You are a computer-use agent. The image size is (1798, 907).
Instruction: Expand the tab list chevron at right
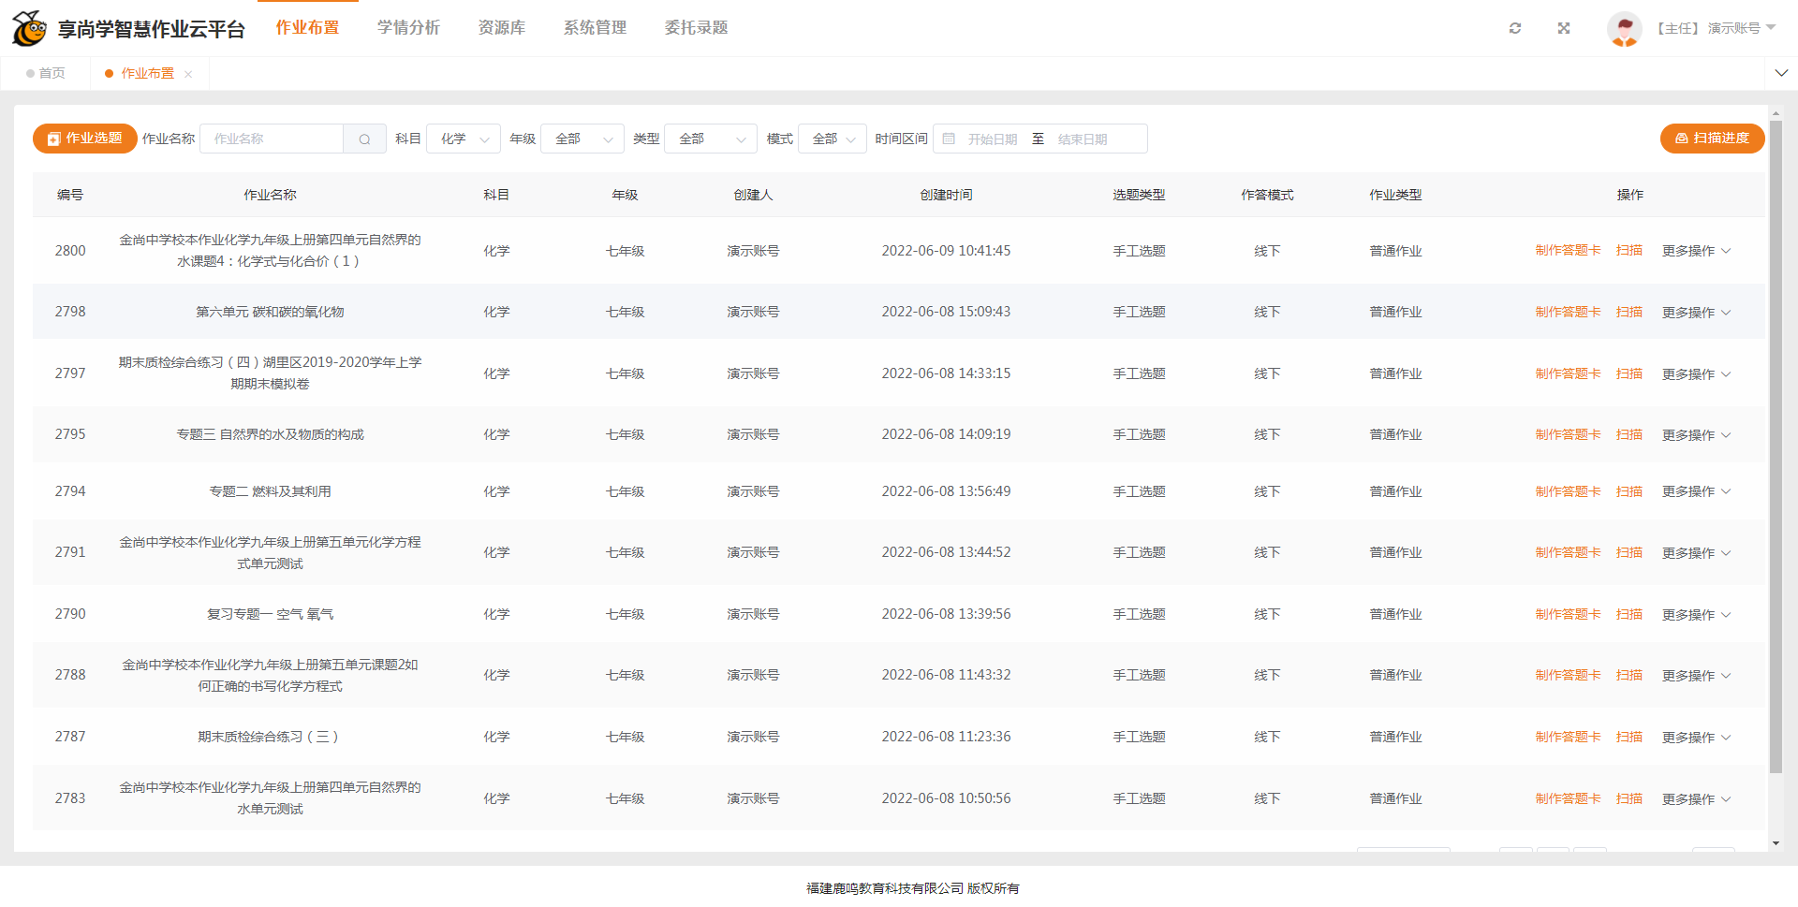1781,73
